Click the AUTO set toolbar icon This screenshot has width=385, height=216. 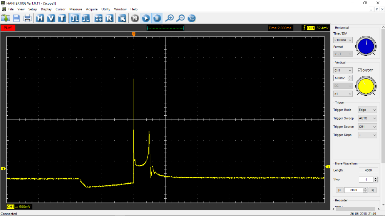135,18
